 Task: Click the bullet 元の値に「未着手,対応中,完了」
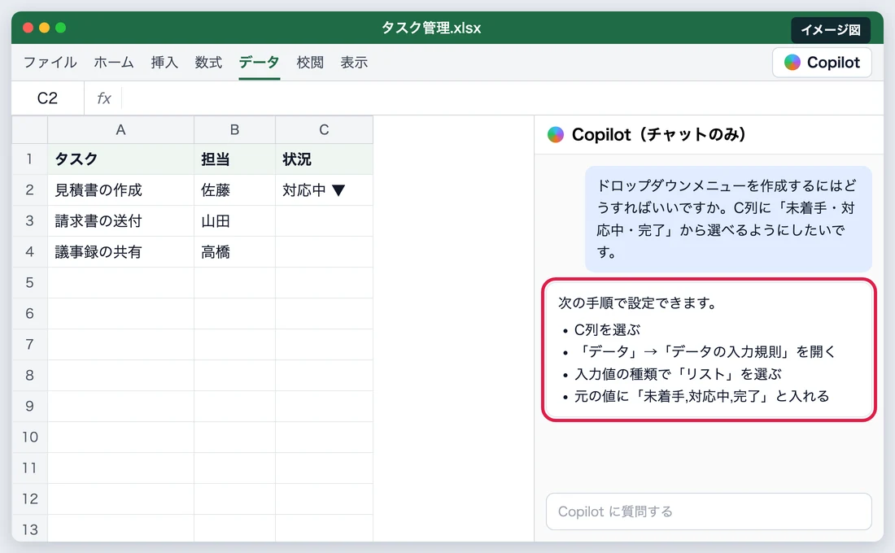[x=701, y=396]
